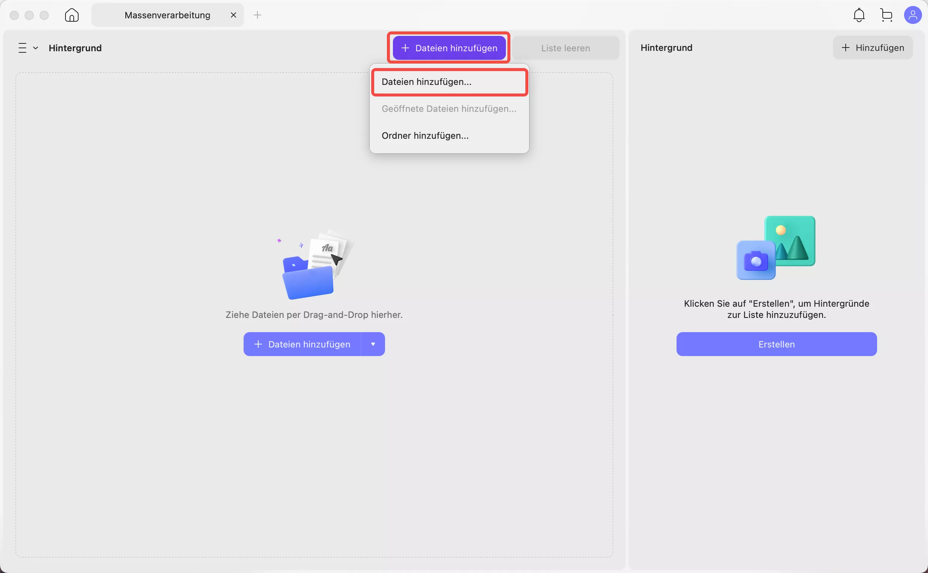
Task: Select Geöffnete Dateien hinzufügen... entry
Action: tap(449, 109)
